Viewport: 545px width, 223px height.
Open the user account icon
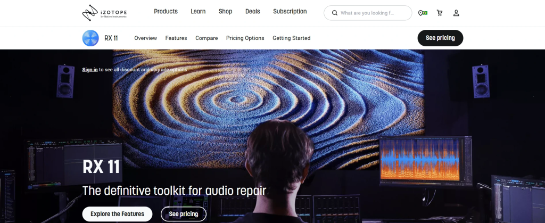tap(456, 13)
